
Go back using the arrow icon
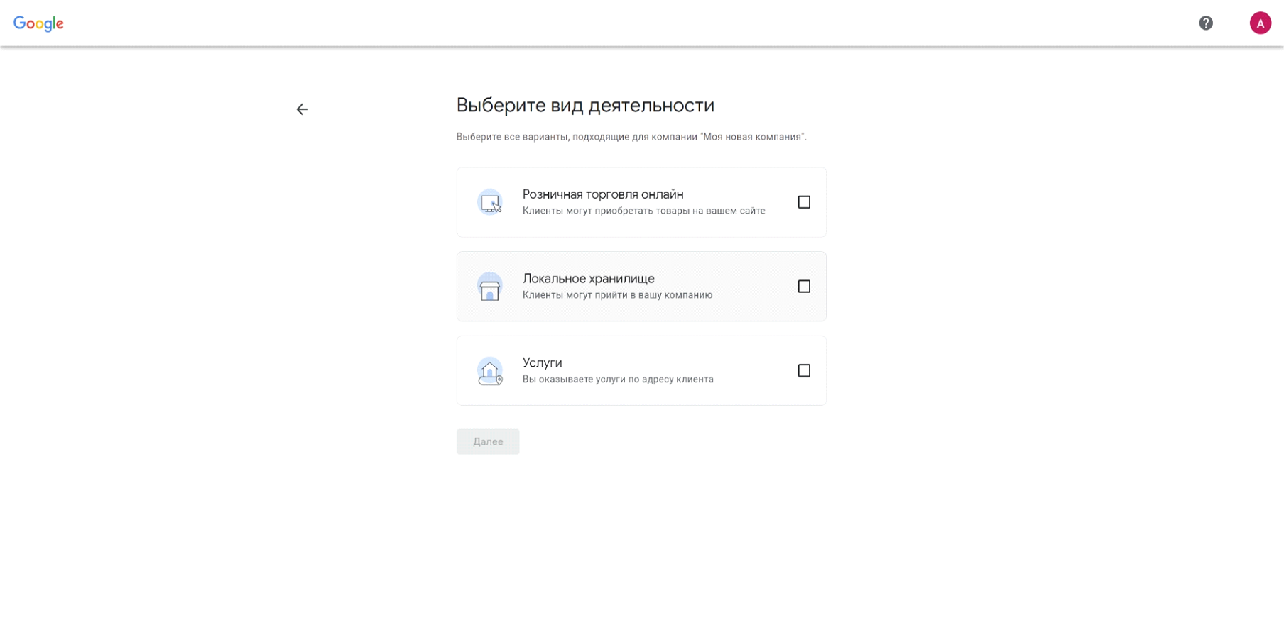click(302, 109)
